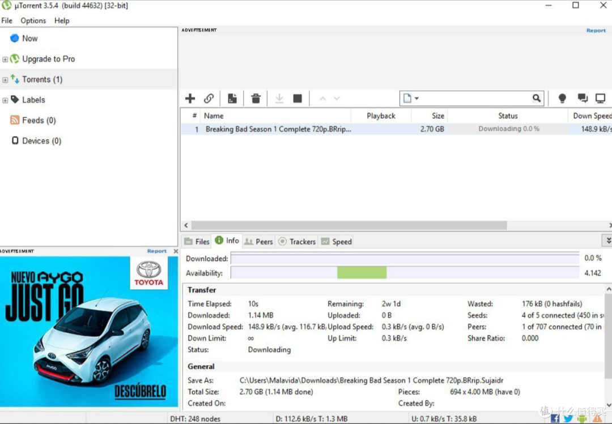Close the Toyota advertisement panel
Image resolution: width=612 pixels, height=424 pixels.
[176, 251]
